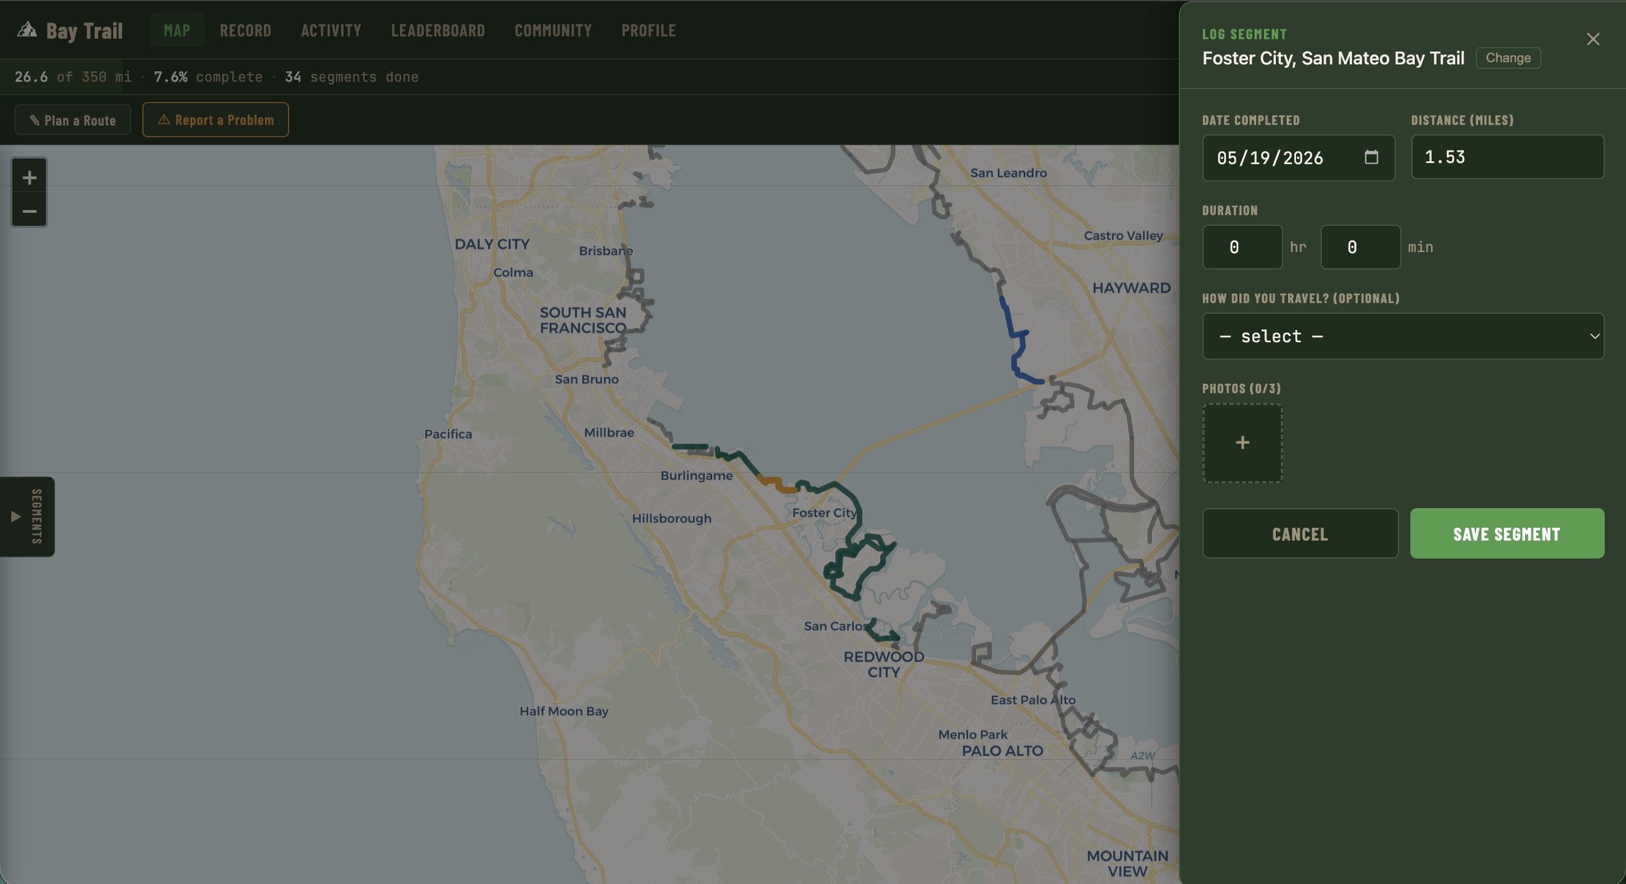
Task: Click the Pacifica map label
Action: [x=448, y=434]
